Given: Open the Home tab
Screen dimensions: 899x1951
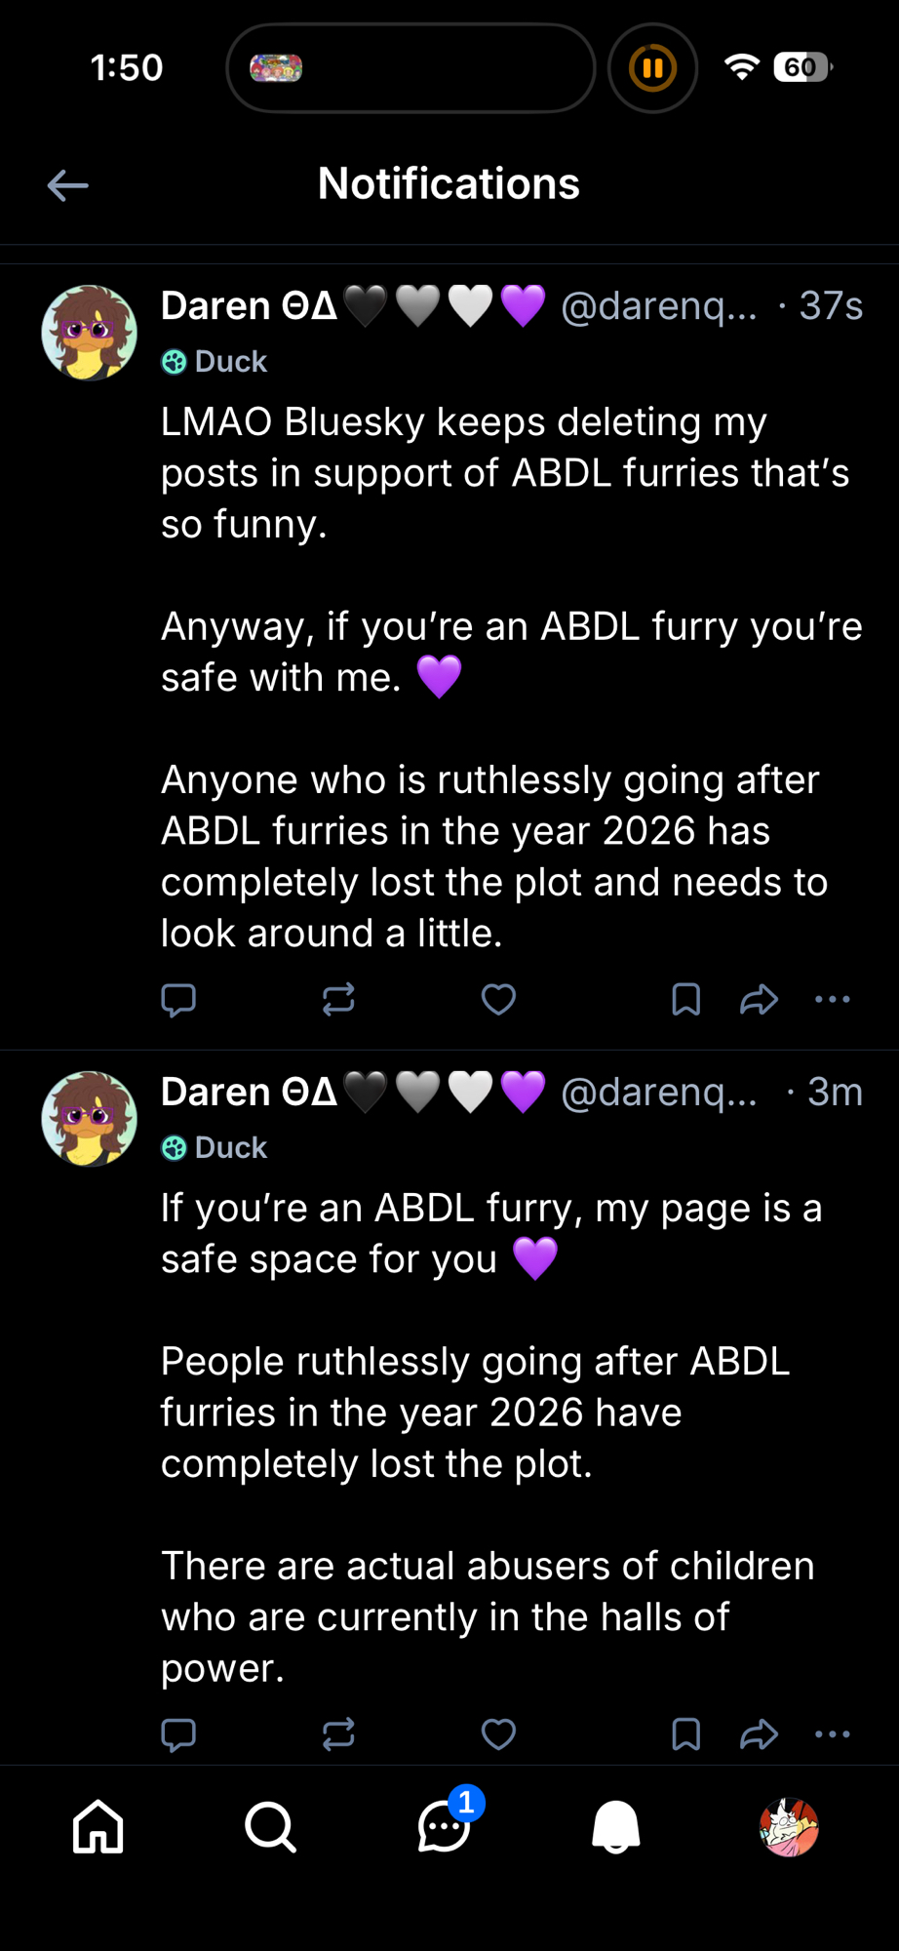Looking at the screenshot, I should tap(98, 1826).
